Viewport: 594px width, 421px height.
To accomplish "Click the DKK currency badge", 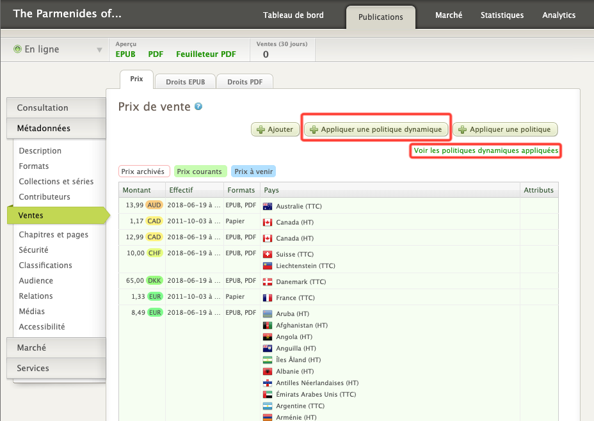I will (154, 281).
